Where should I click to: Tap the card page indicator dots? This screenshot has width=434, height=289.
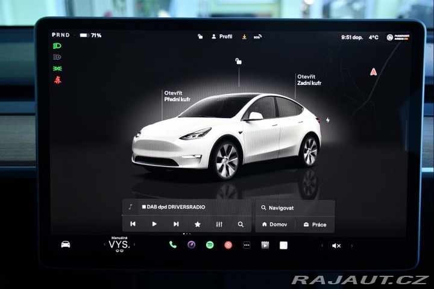(x=186, y=234)
